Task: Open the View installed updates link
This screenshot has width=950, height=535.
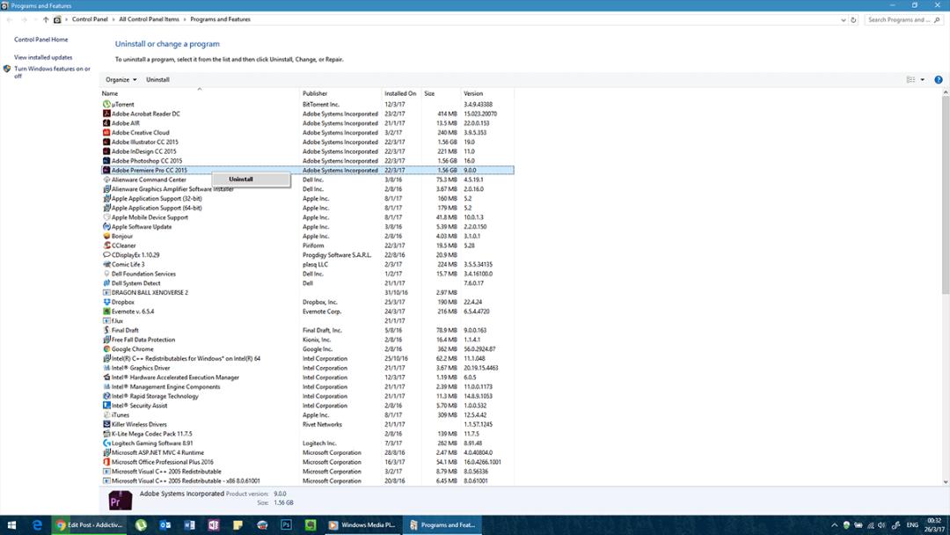Action: [x=43, y=57]
